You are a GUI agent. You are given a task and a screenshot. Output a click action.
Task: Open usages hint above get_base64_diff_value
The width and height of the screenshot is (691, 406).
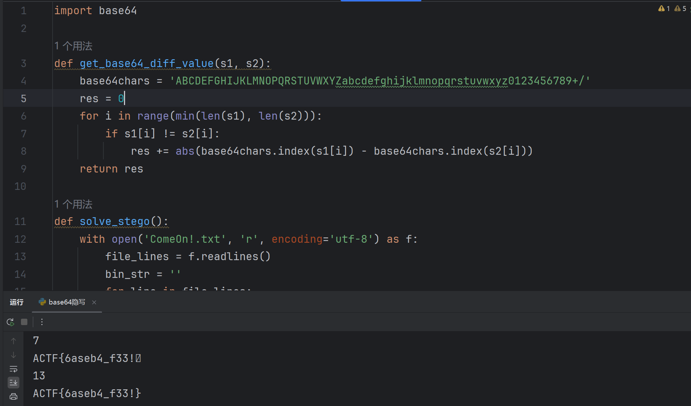point(73,46)
